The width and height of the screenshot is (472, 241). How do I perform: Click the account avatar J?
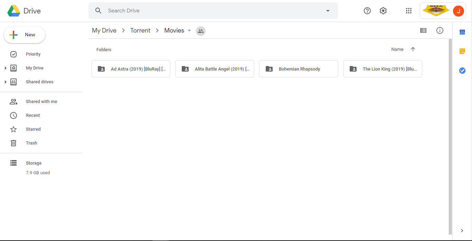click(459, 11)
